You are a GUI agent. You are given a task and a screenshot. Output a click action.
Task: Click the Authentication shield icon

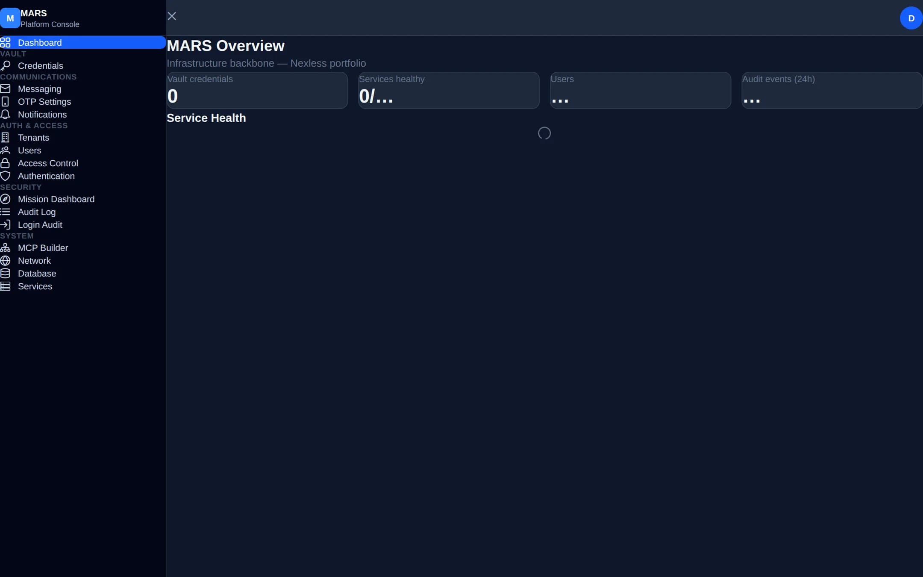[5, 176]
